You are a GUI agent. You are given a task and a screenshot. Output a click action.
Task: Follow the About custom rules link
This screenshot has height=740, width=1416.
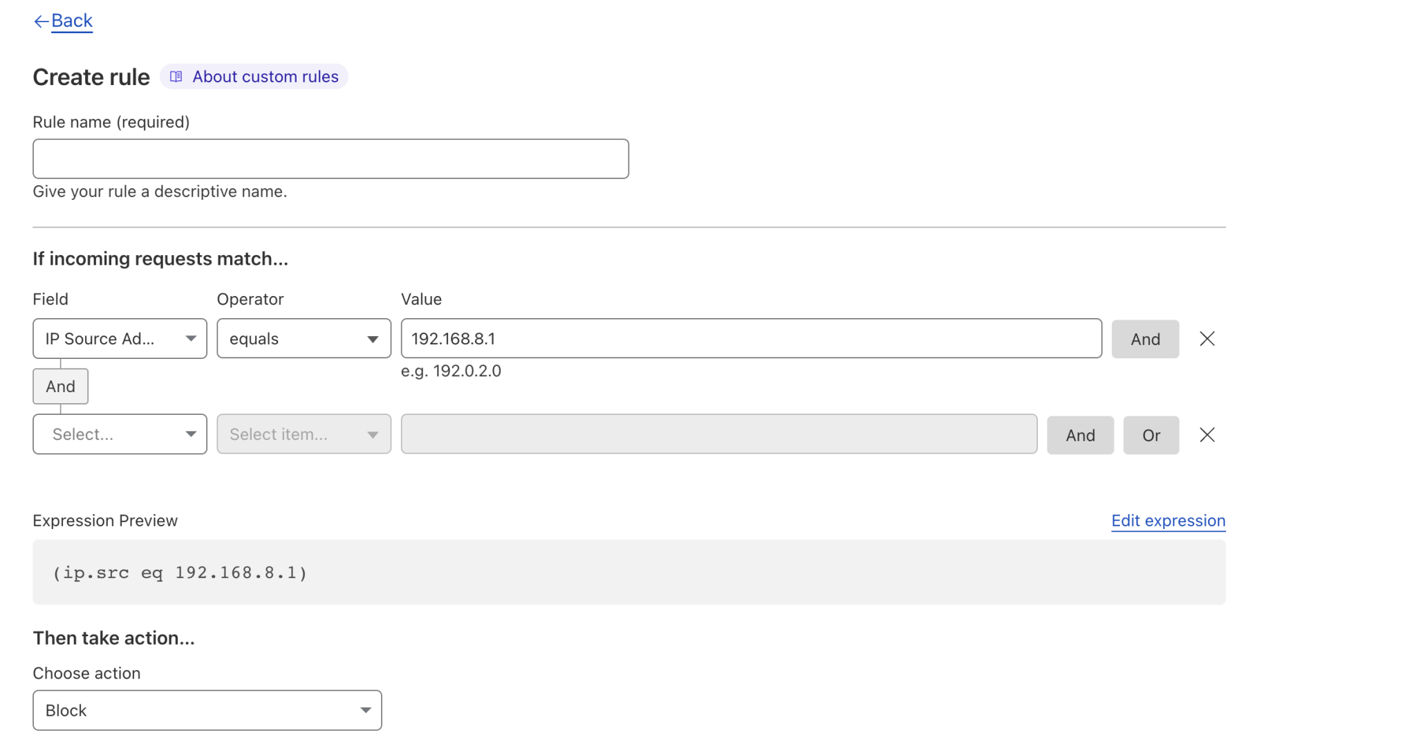(x=265, y=77)
